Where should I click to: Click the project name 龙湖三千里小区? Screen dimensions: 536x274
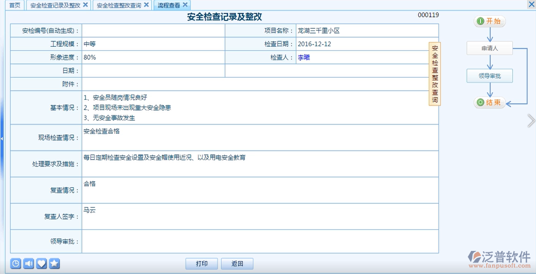coord(318,31)
